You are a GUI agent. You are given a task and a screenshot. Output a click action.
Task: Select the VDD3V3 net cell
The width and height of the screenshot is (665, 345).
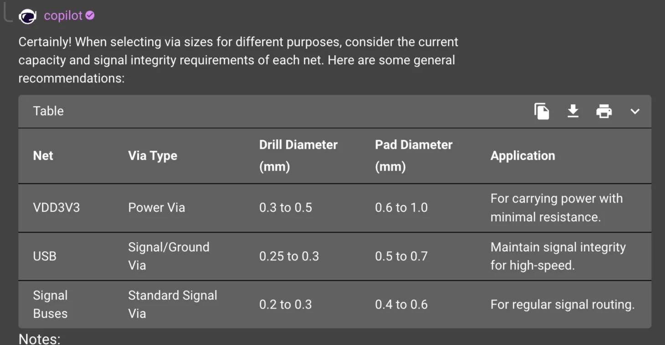tap(56, 208)
